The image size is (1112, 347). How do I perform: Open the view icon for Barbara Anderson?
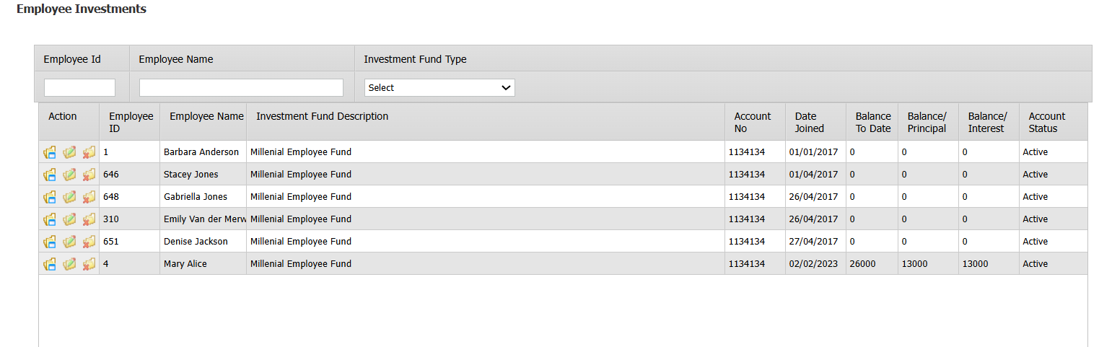click(x=50, y=152)
